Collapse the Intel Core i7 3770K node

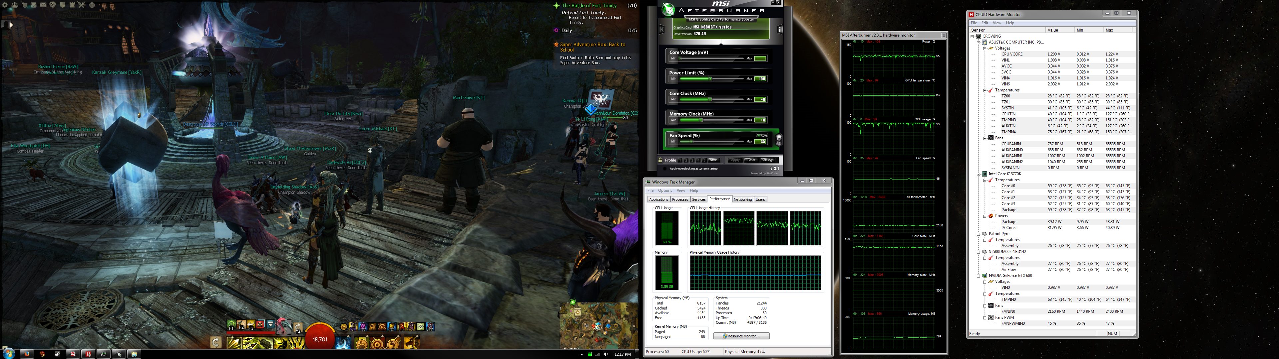(979, 174)
